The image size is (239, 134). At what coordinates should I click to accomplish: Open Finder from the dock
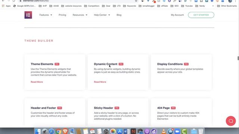click(38, 131)
